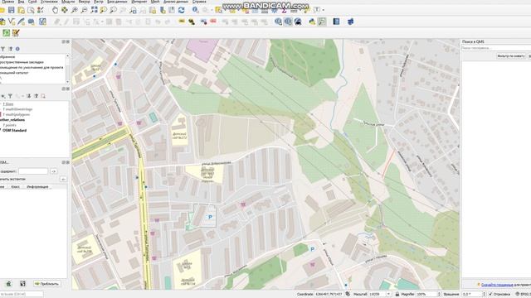Click the Browser panel vertical scrollbar

pyautogui.click(x=68, y=69)
